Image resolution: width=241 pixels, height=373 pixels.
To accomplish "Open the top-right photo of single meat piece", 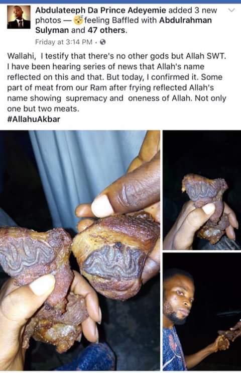I will pyautogui.click(x=202, y=190).
